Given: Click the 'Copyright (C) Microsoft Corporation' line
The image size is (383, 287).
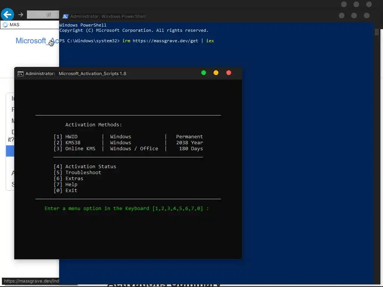Looking at the screenshot, I should pos(134,30).
